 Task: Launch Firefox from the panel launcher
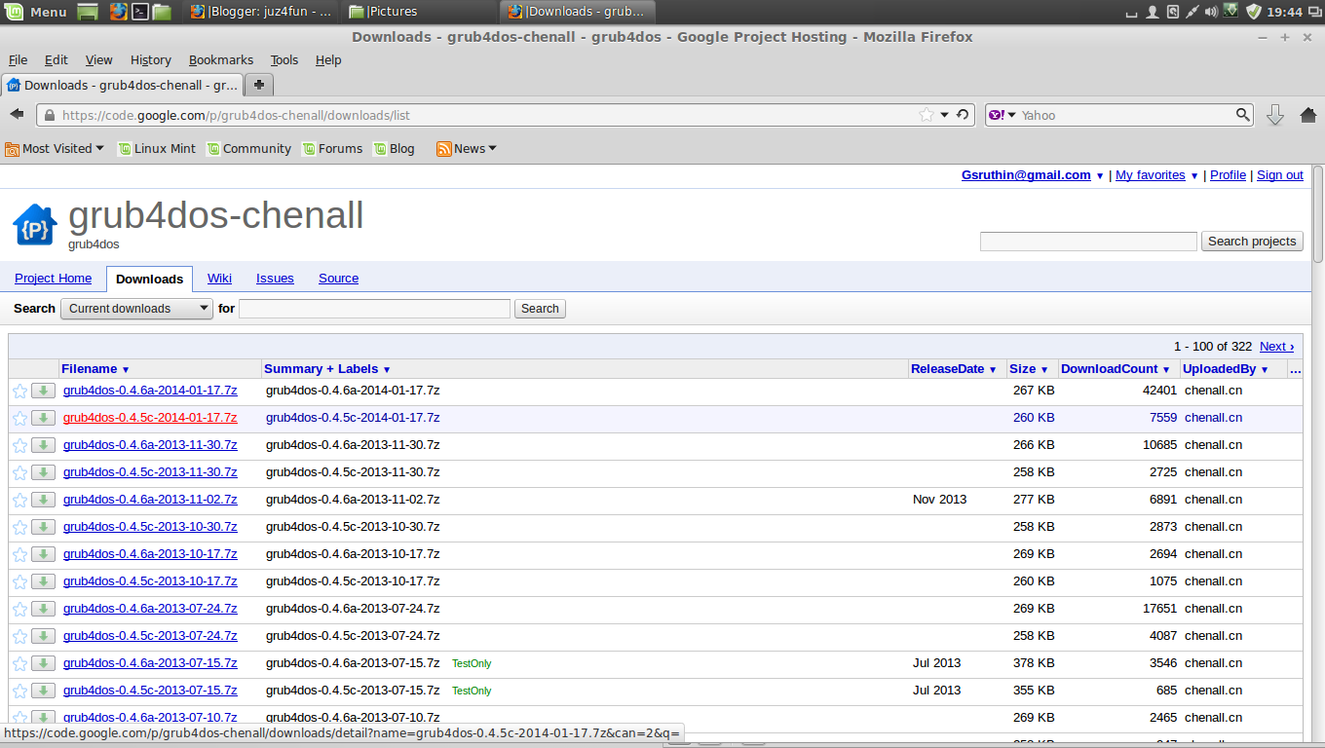click(118, 12)
